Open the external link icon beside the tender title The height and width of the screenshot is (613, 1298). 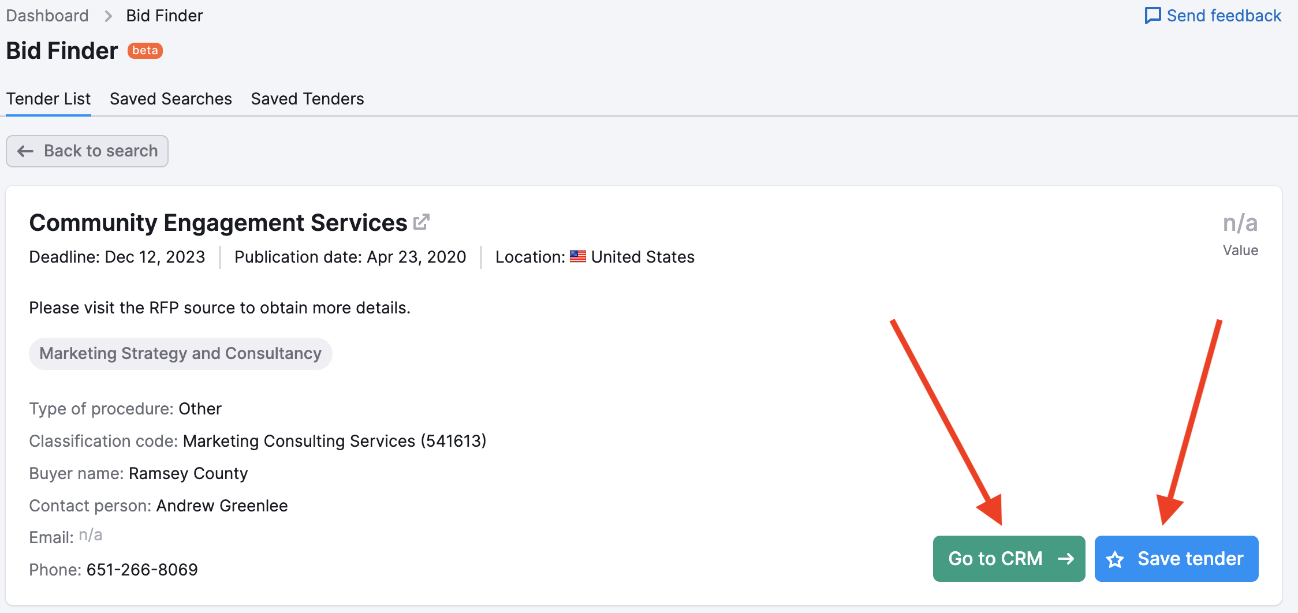tap(422, 222)
